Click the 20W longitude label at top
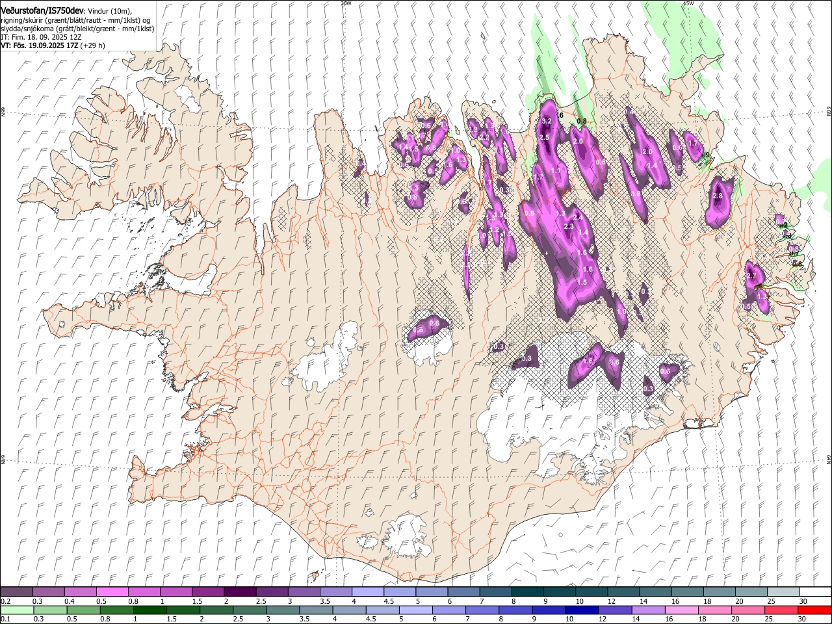Screen dimensions: 832x624 pyautogui.click(x=346, y=3)
